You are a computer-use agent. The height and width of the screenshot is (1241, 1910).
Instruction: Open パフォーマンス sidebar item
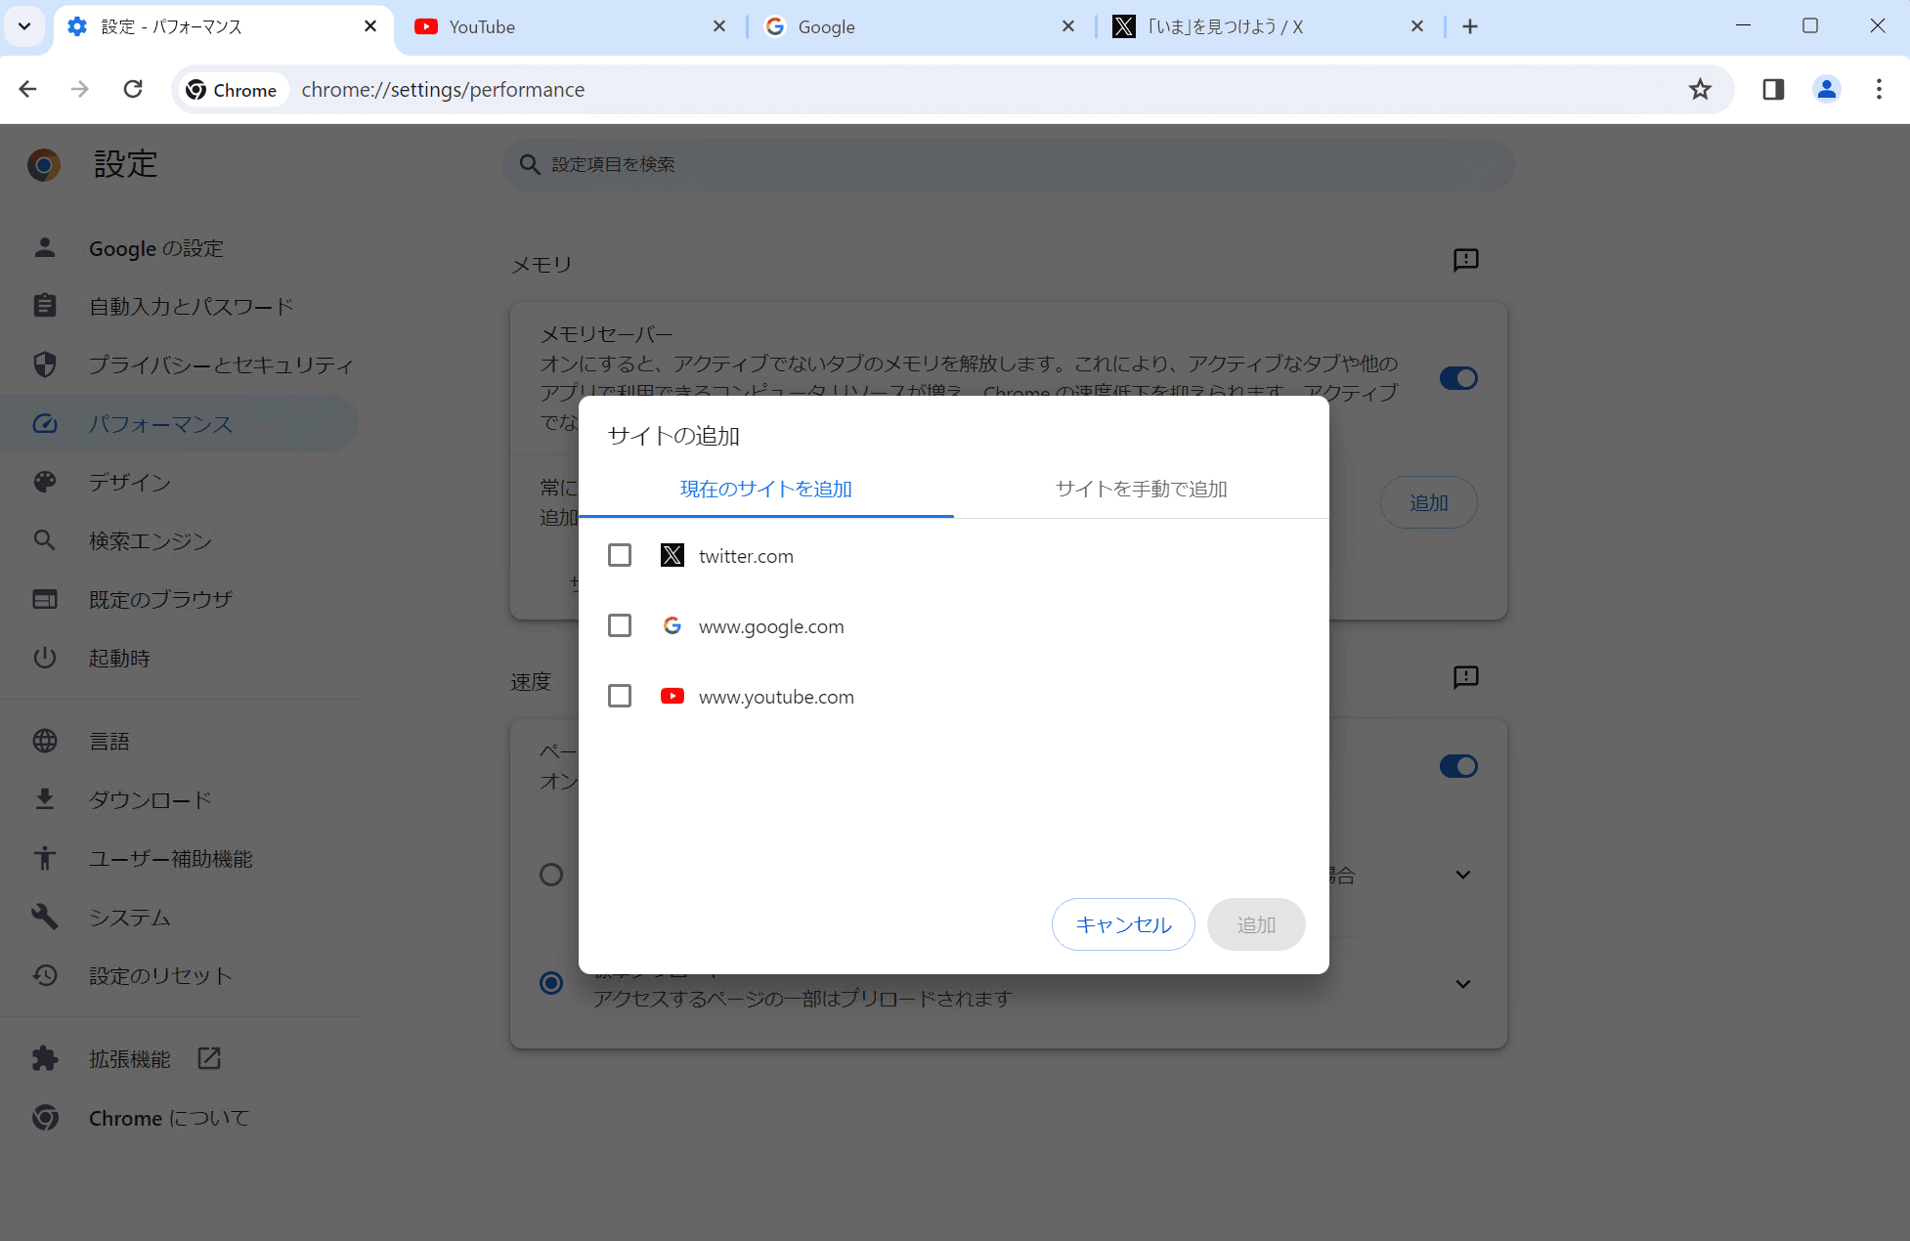click(x=181, y=423)
